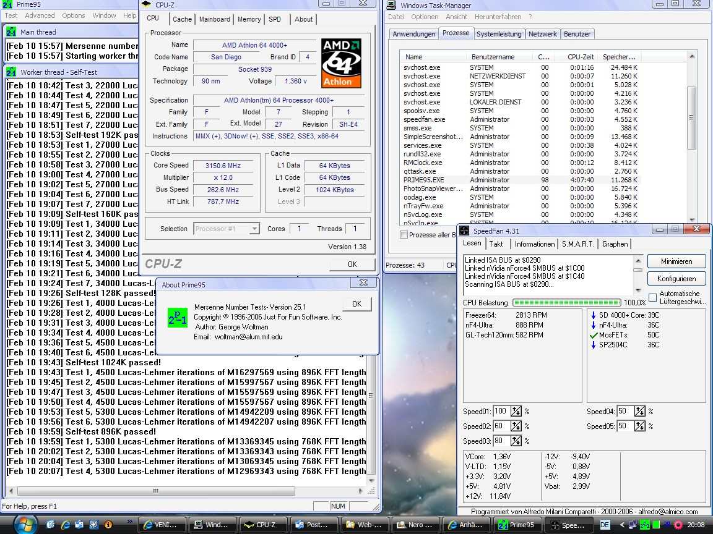This screenshot has height=534, width=713.
Task: Click the orange info icon in quick launch
Action: pyautogui.click(x=108, y=525)
